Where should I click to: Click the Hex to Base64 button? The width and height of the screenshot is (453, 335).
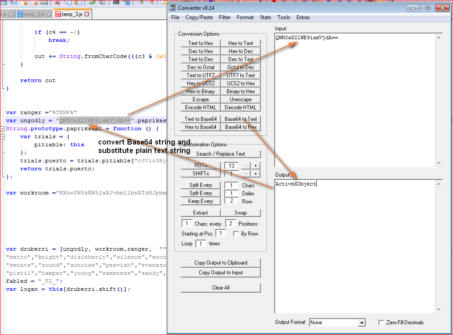tap(201, 127)
